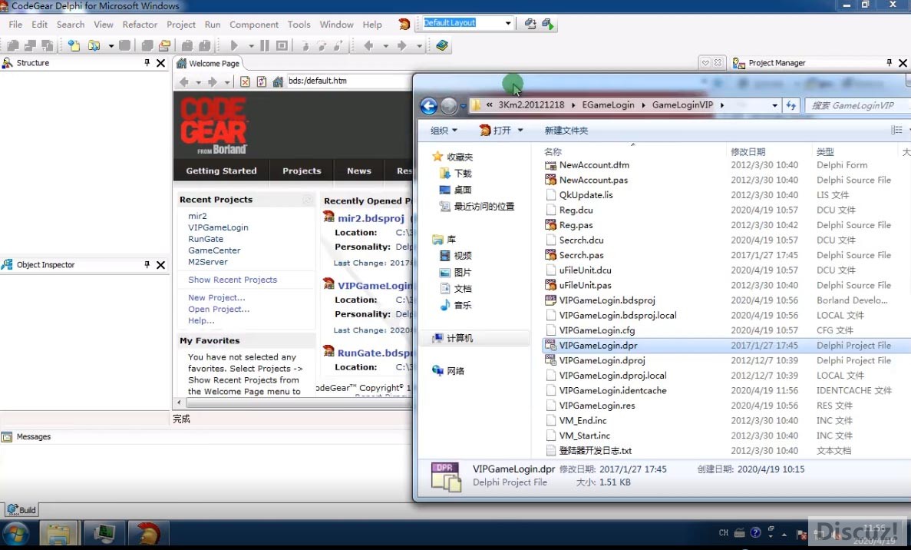This screenshot has width=911, height=550.
Task: Click the main toolbar forward navigation arrow
Action: 401,45
